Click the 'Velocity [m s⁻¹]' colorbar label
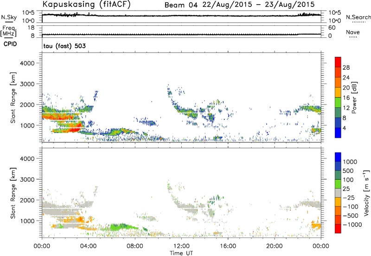The width and height of the screenshot is (371, 256). (366, 193)
